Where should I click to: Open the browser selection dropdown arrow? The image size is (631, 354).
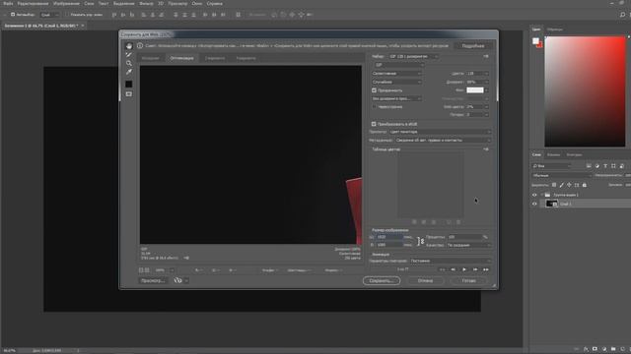(186, 280)
